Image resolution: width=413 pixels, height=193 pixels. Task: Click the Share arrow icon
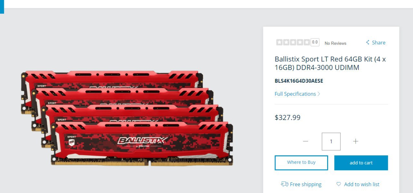point(368,42)
